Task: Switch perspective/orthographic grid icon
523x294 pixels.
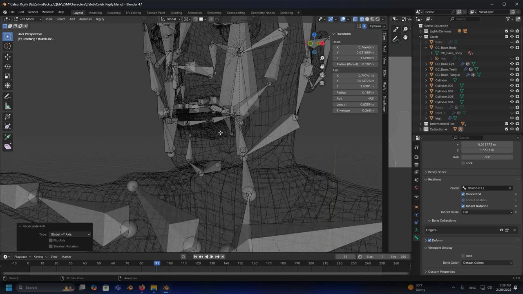Action: [322, 83]
